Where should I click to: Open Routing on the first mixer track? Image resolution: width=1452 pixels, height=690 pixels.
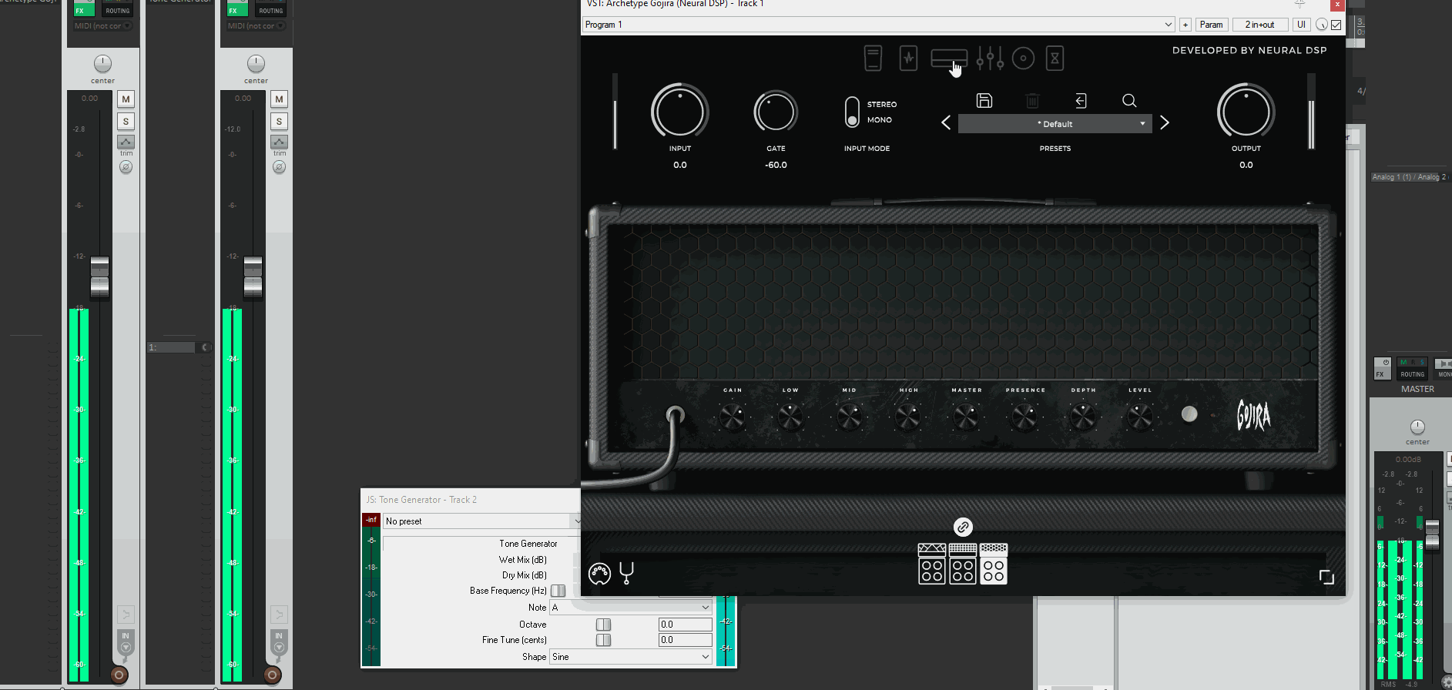tap(118, 8)
